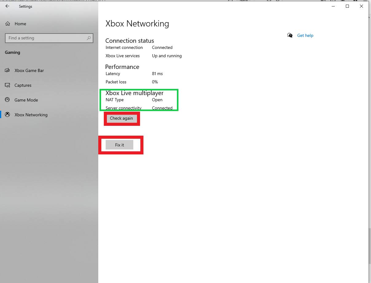Click the Connection status heading
Screen dimensions: 371x283
click(x=130, y=41)
